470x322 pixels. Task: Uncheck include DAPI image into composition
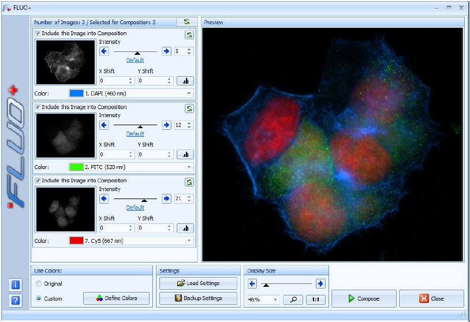[x=38, y=33]
